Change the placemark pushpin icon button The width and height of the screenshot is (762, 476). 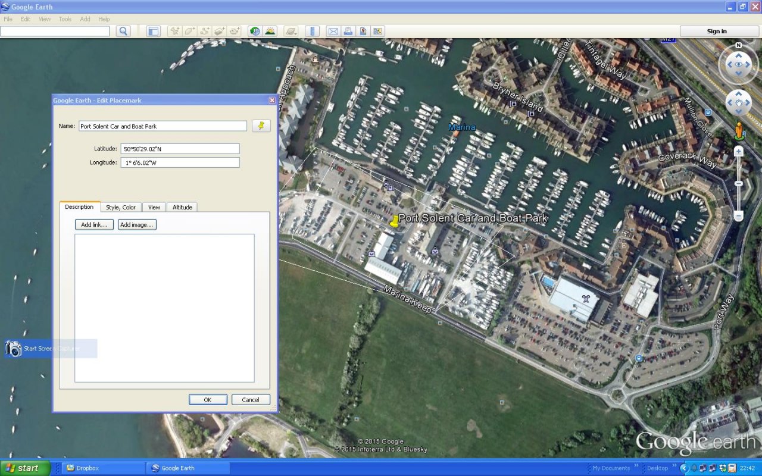pyautogui.click(x=261, y=126)
